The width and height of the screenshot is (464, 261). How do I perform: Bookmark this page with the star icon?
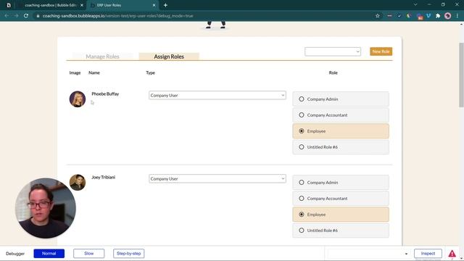coord(377,16)
